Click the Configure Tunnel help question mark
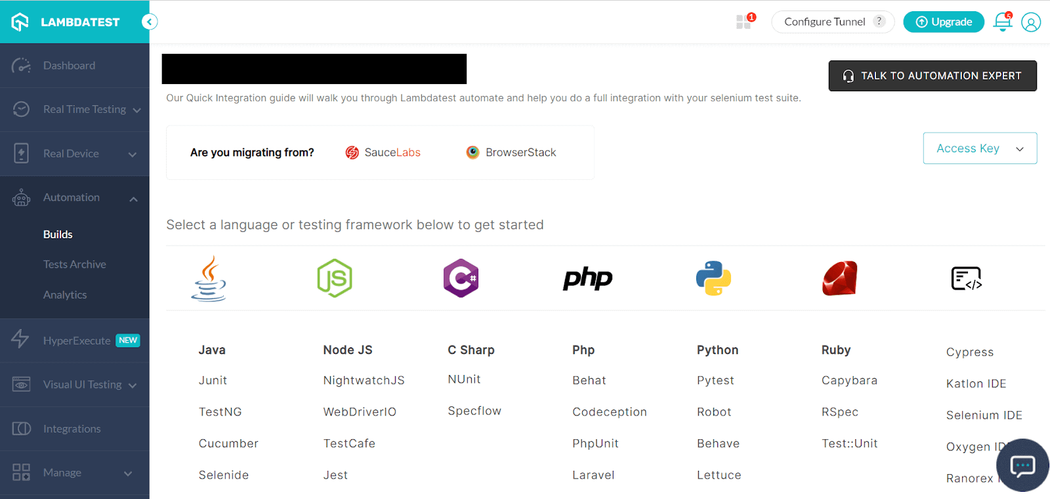The image size is (1050, 499). click(879, 20)
